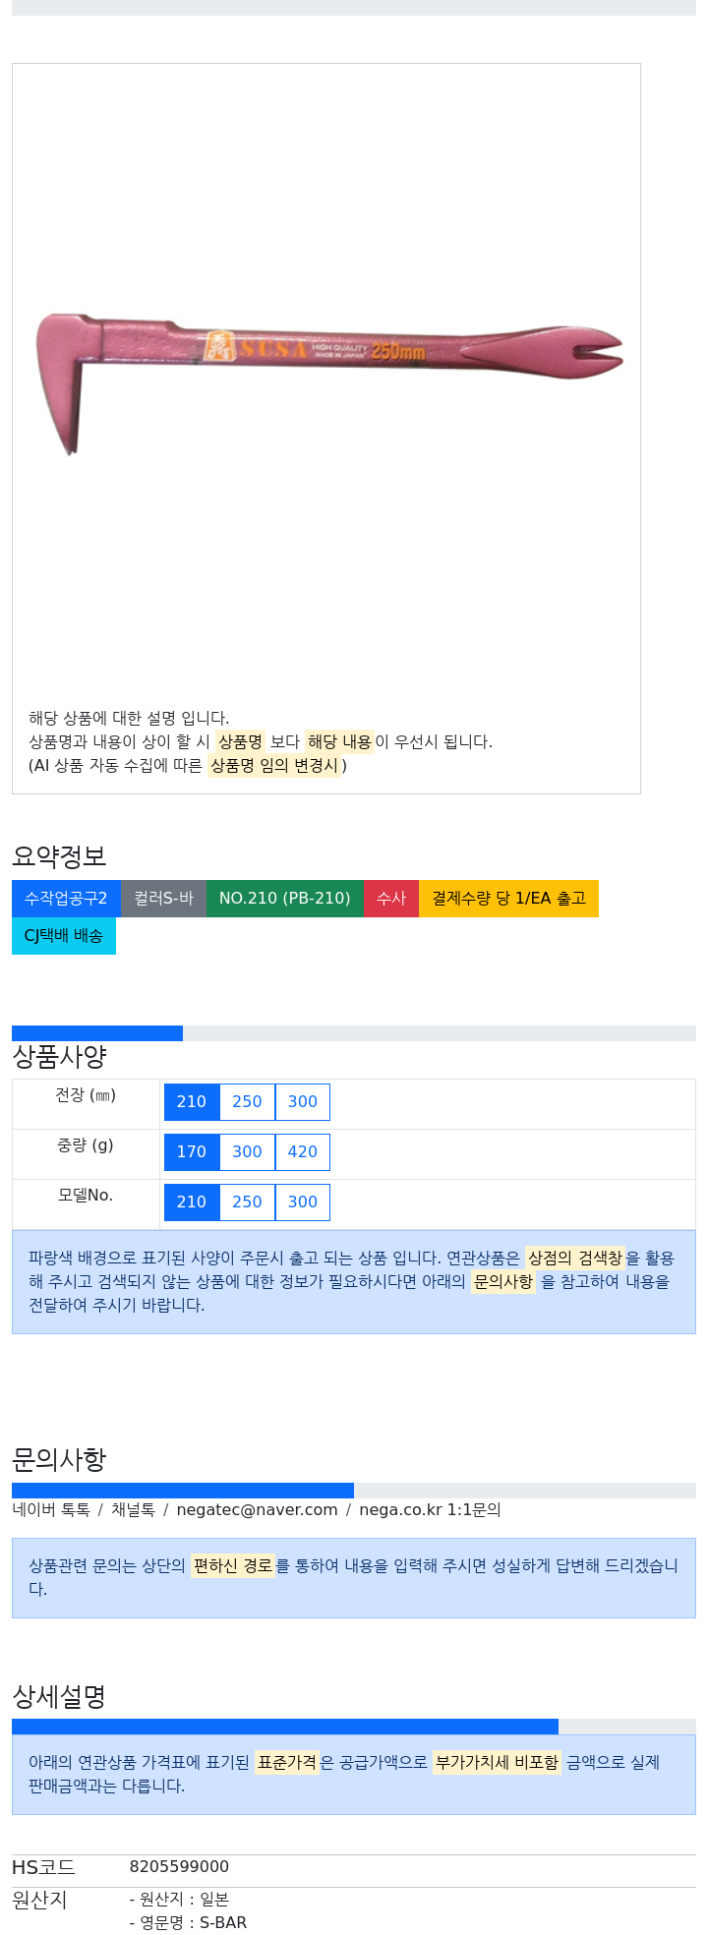708x1935 pixels.
Task: Select 170 weight option
Action: [x=192, y=1151]
